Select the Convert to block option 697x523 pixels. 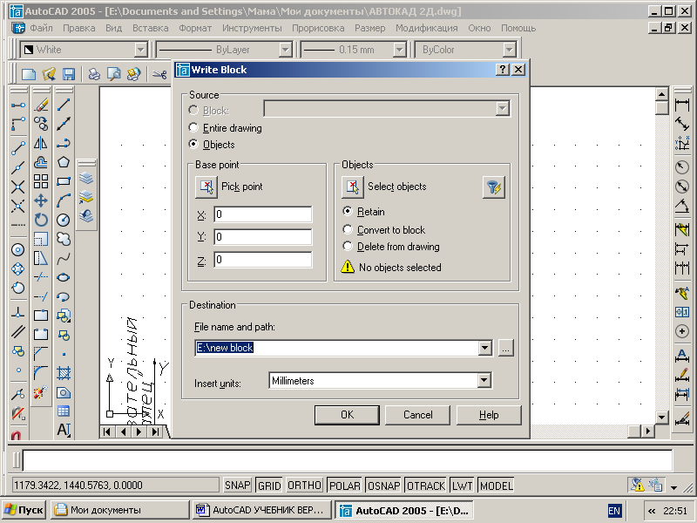coord(348,229)
